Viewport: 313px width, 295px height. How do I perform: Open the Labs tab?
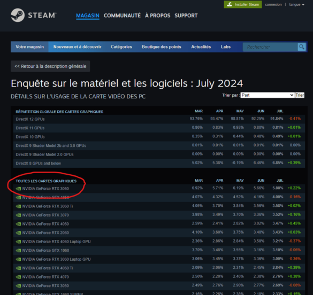226,47
